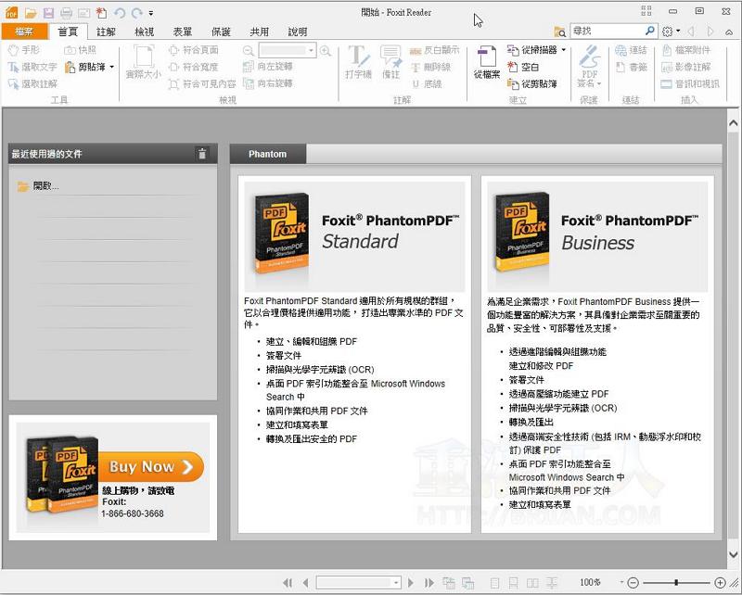Click the ribbon zoom in magnifier
This screenshot has width=742, height=595.
(326, 50)
